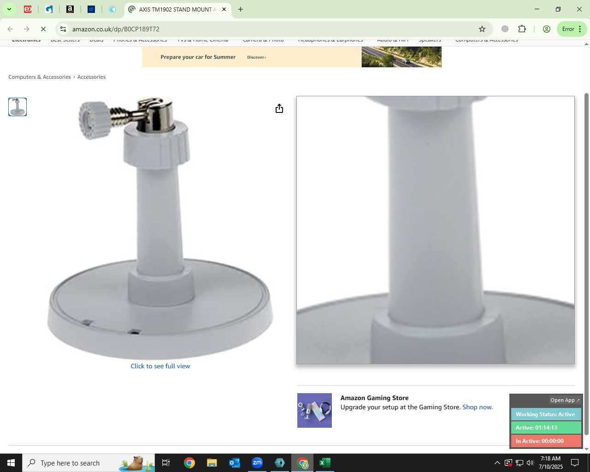Open Zoom from the taskbar
This screenshot has height=472, width=590.
(x=257, y=463)
